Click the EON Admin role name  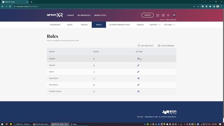click(x=54, y=85)
